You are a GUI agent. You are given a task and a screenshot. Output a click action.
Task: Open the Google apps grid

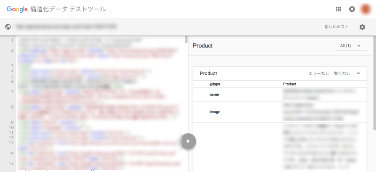coord(338,9)
